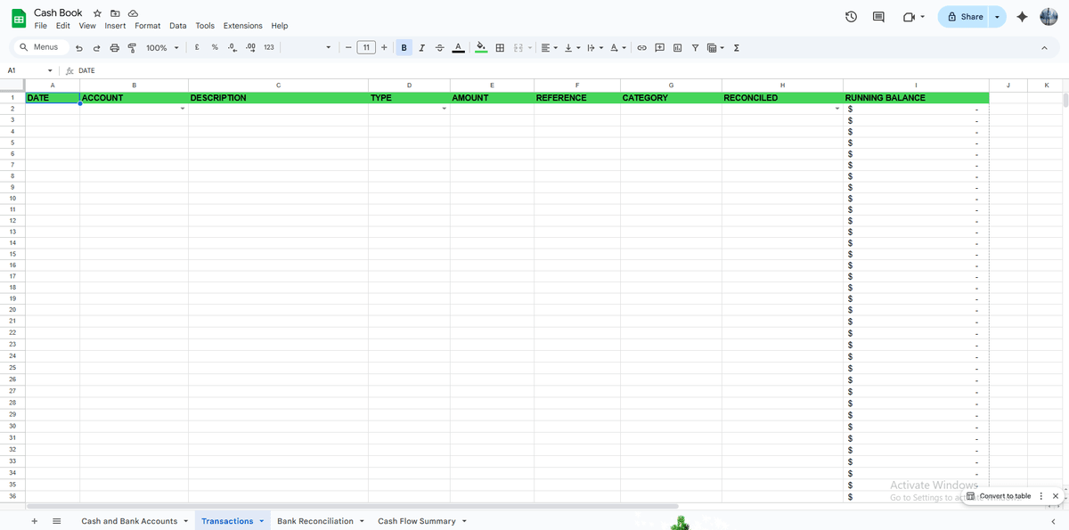Decrease decimal places
The width and height of the screenshot is (1069, 530).
click(233, 48)
